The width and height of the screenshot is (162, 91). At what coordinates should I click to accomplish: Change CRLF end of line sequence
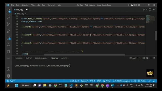99,81
